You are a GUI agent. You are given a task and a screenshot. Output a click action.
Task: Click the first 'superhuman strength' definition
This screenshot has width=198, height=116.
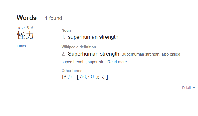93,37
